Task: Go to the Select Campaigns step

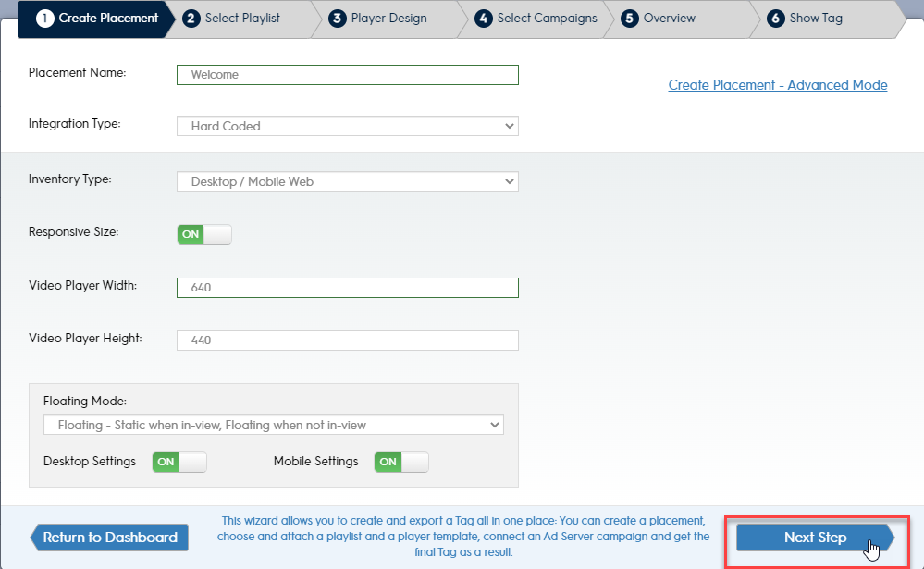Action: click(x=535, y=19)
